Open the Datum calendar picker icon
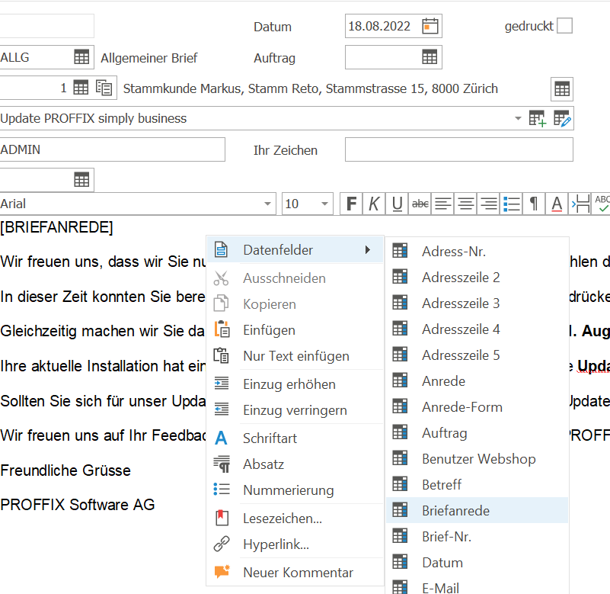The image size is (610, 594). pyautogui.click(x=430, y=26)
